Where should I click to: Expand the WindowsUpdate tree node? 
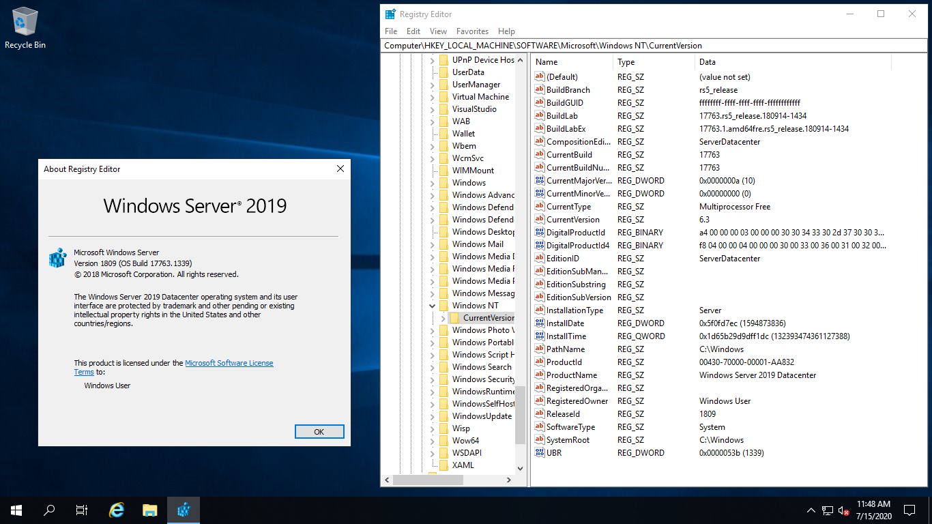[432, 416]
